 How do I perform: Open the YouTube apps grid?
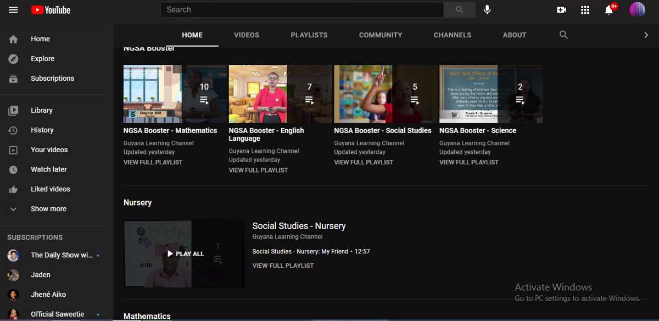[585, 10]
